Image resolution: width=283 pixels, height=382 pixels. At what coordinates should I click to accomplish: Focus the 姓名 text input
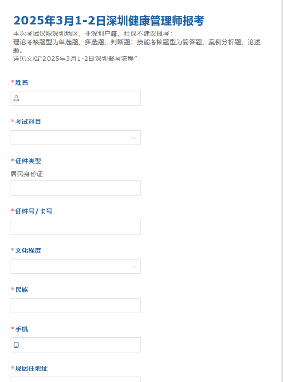point(76,98)
